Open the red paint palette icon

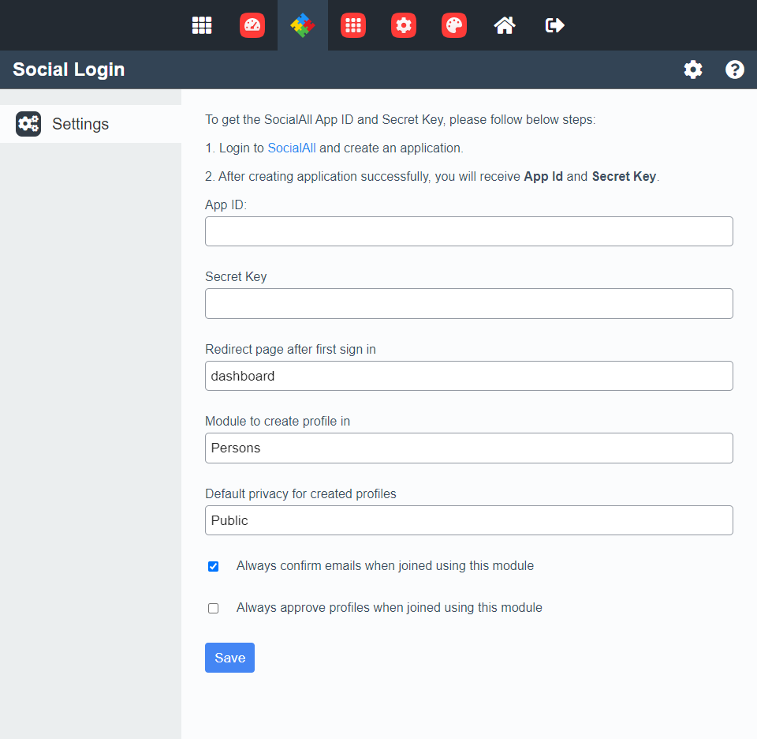[454, 25]
